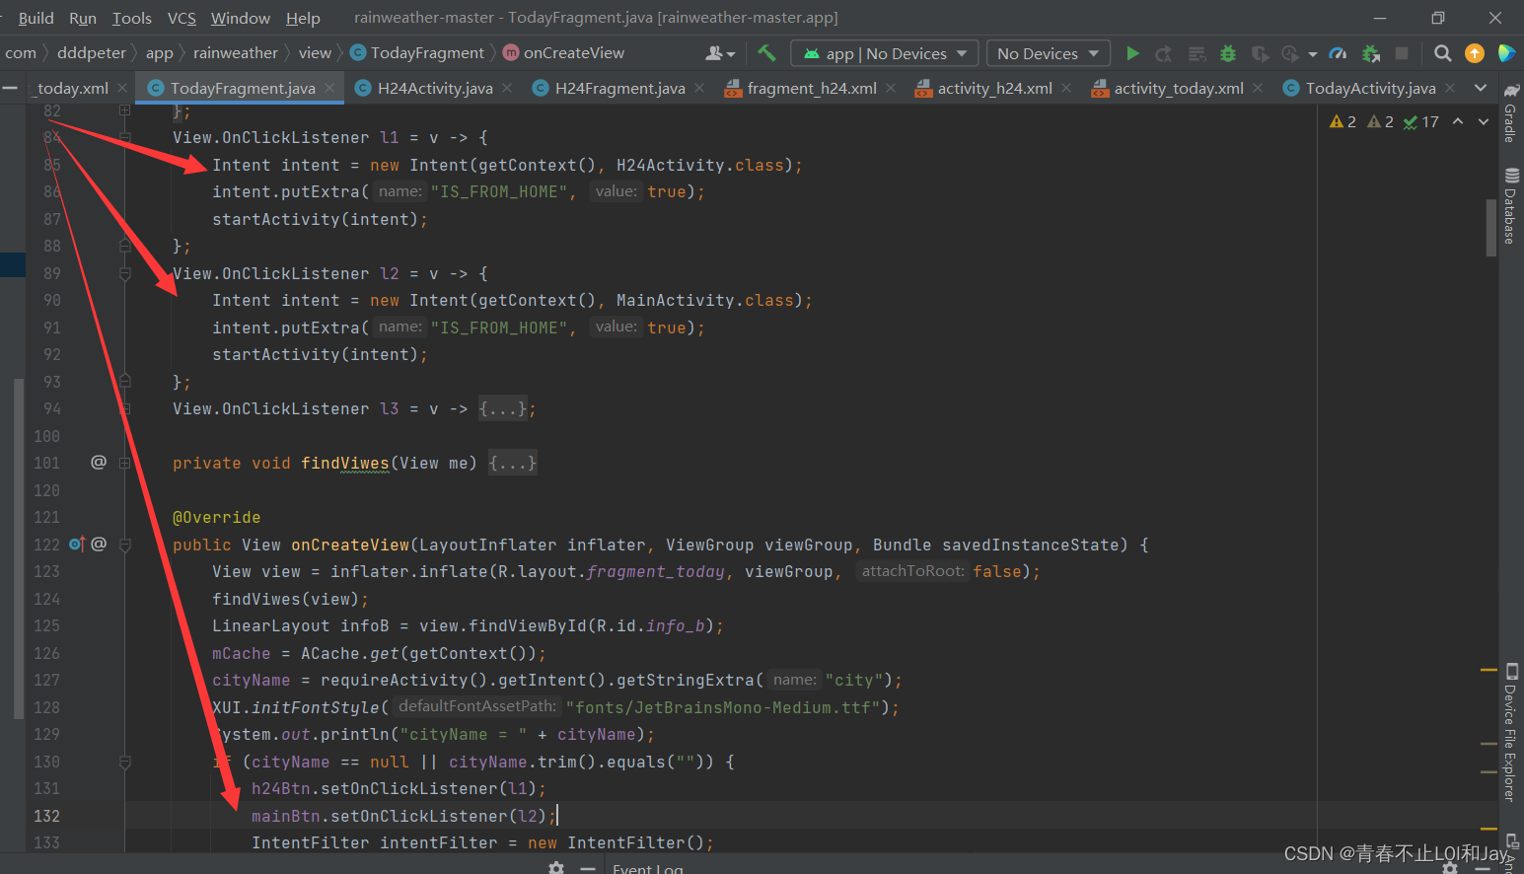The image size is (1524, 874).
Task: Click the editor vertical scrollbar thumb
Action: tap(1491, 227)
